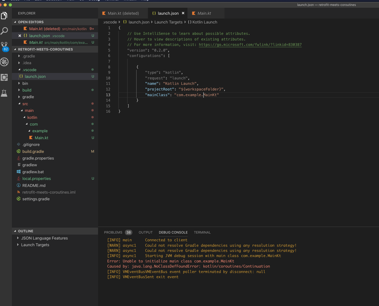This screenshot has width=379, height=306.
Task: Place cursor on the mainClass line 13
Action: tap(182, 95)
